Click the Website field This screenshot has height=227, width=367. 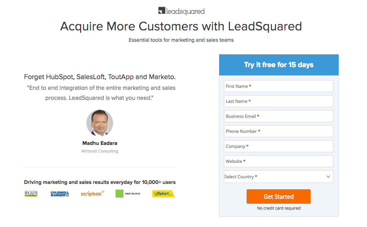tap(279, 161)
